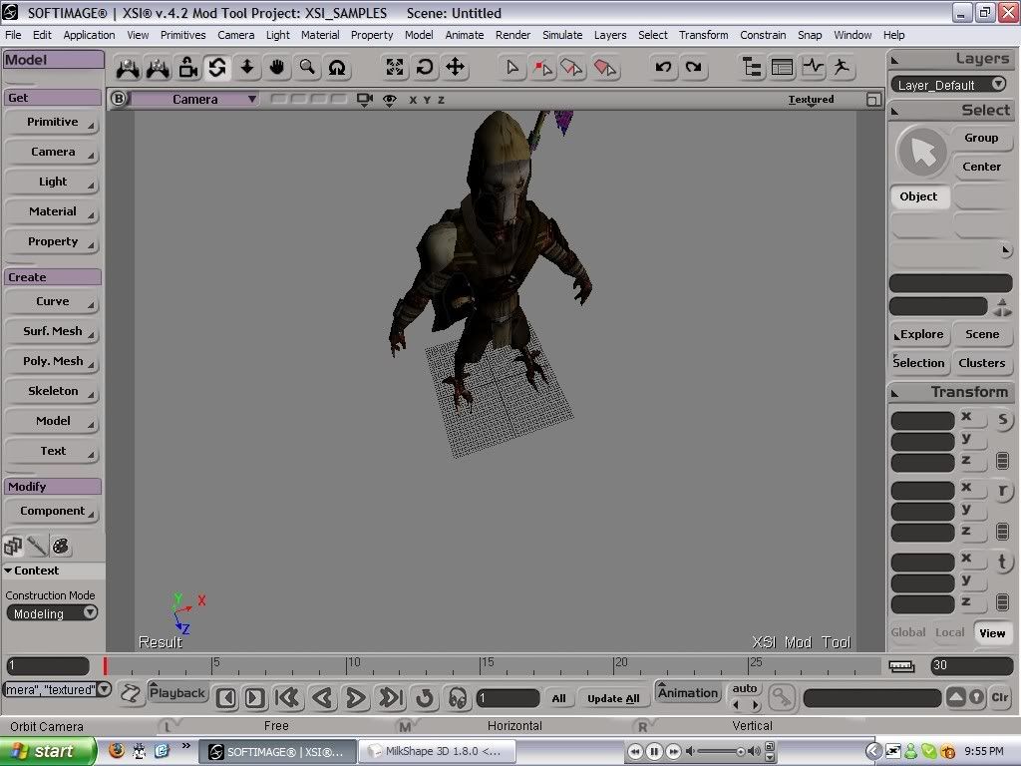Screen dimensions: 1021x766
Task: Open the property editor table icon
Action: coord(782,67)
